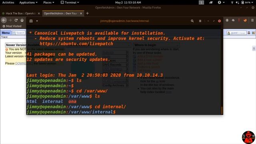This screenshot has height=144, width=256.
Task: Click the hat-shaped extension icon
Action: [x=233, y=20]
